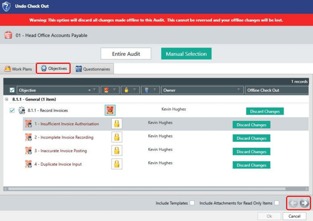Click the scrollbar left arrow
313x221 pixels.
point(6,189)
